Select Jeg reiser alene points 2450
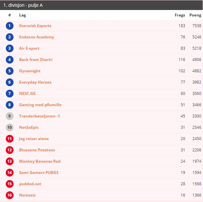The width and height of the screenshot is (203, 202). coord(197,139)
